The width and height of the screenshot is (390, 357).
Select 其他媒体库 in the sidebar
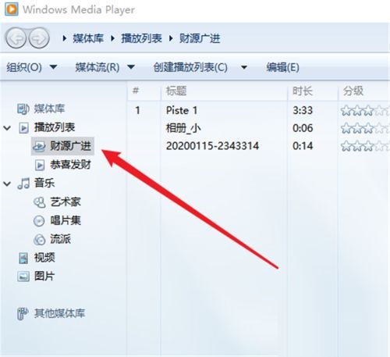click(59, 313)
